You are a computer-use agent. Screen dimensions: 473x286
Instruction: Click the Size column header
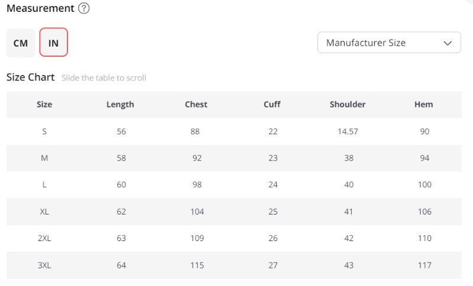44,105
